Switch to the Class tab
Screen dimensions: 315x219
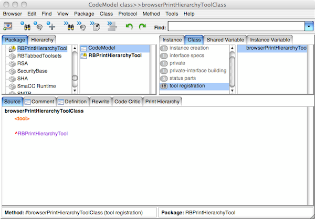coord(194,40)
